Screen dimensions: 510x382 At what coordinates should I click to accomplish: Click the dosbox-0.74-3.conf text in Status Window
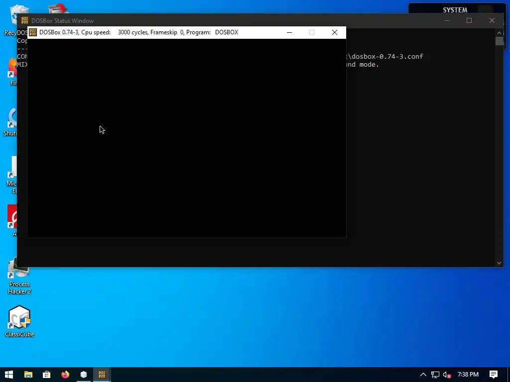tap(387, 56)
